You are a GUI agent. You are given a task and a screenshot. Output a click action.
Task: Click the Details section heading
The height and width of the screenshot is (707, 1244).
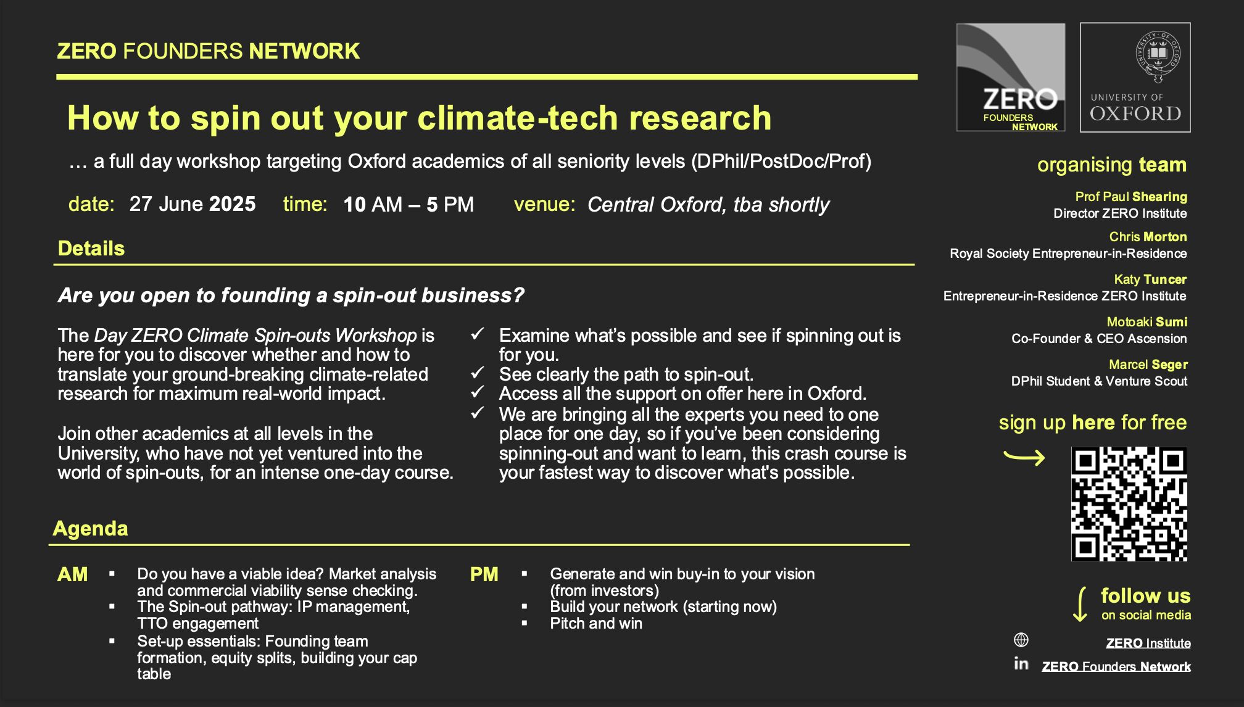point(91,249)
